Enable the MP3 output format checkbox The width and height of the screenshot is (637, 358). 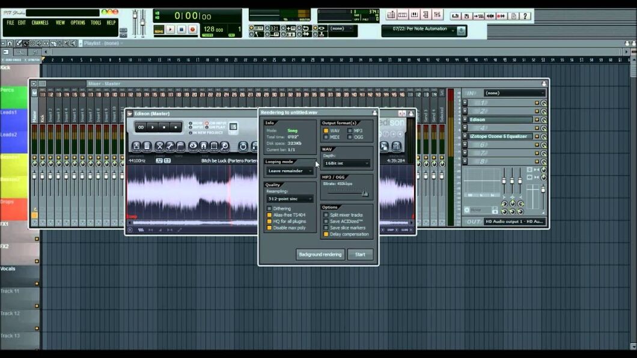pyautogui.click(x=350, y=132)
